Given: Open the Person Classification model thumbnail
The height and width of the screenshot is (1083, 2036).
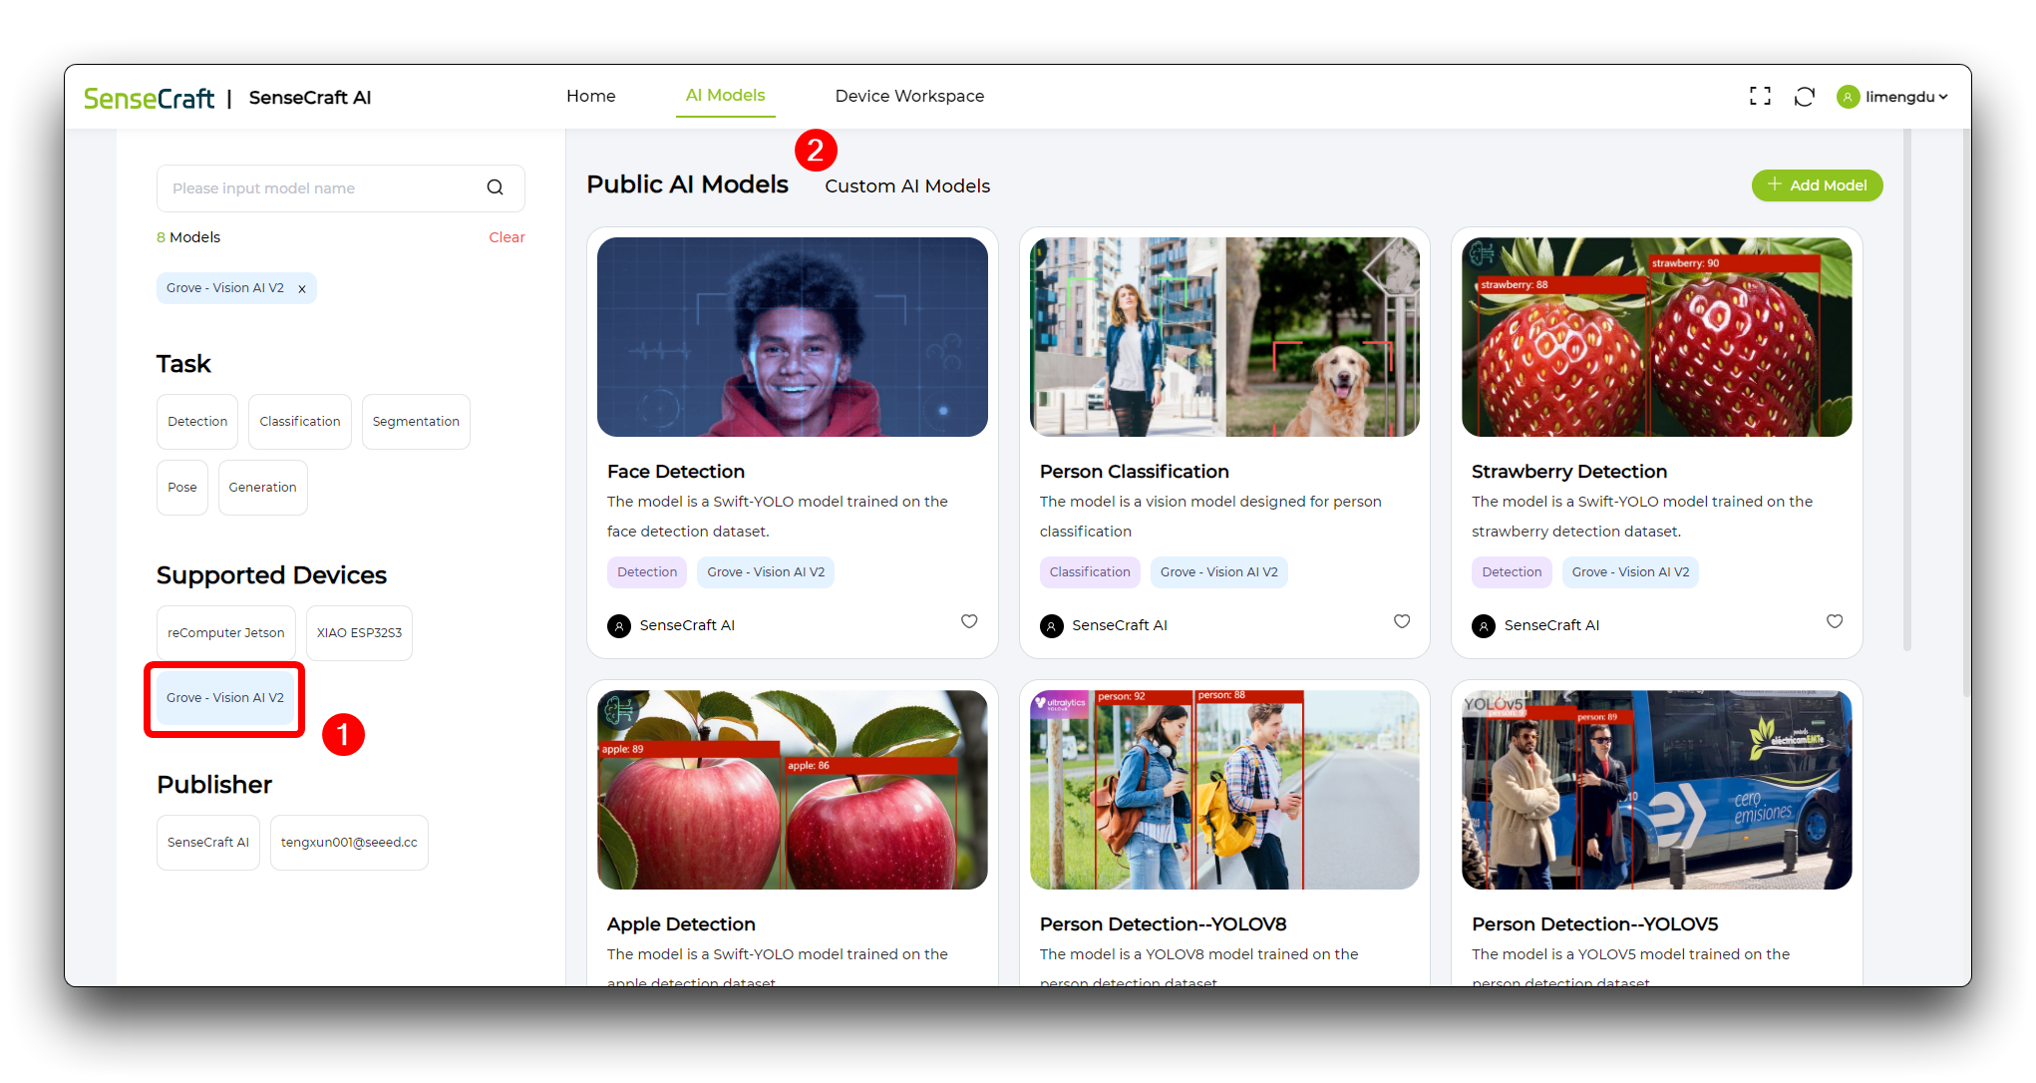Looking at the screenshot, I should pos(1224,337).
